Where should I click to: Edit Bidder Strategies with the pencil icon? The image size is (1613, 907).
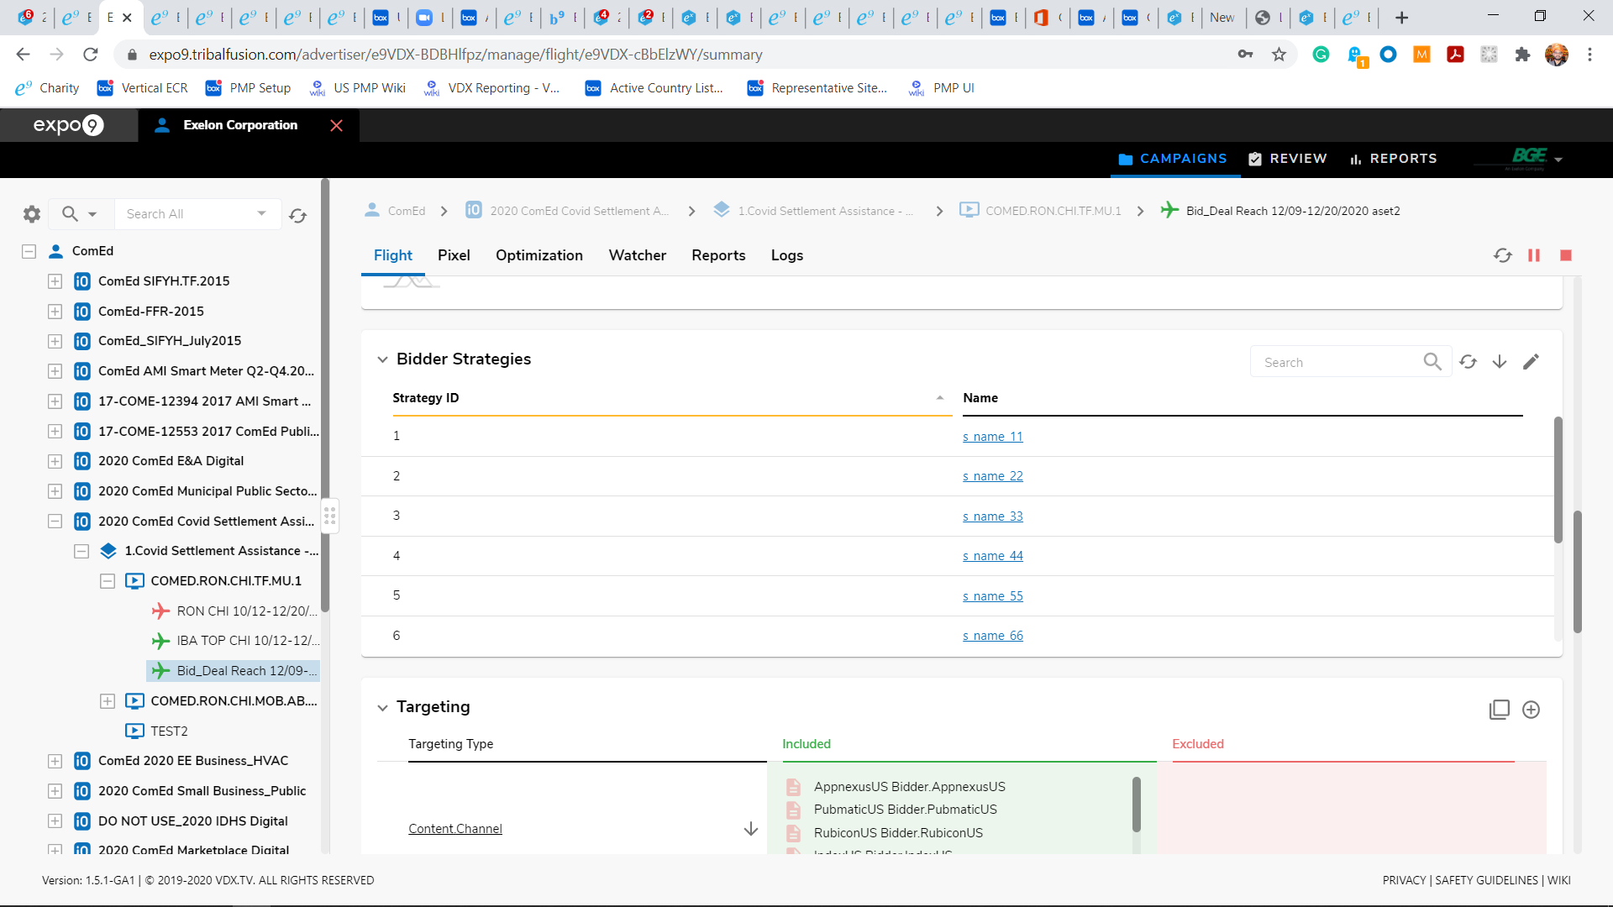coord(1532,362)
